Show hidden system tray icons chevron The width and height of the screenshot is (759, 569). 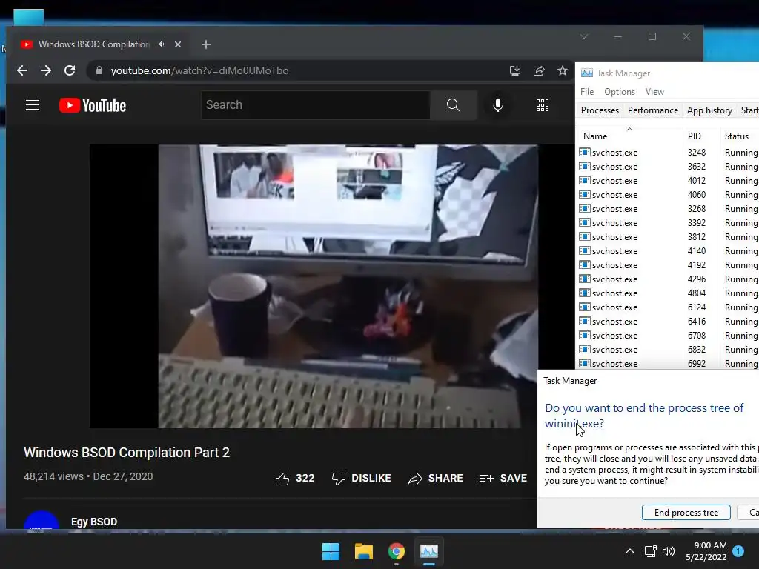tap(630, 551)
